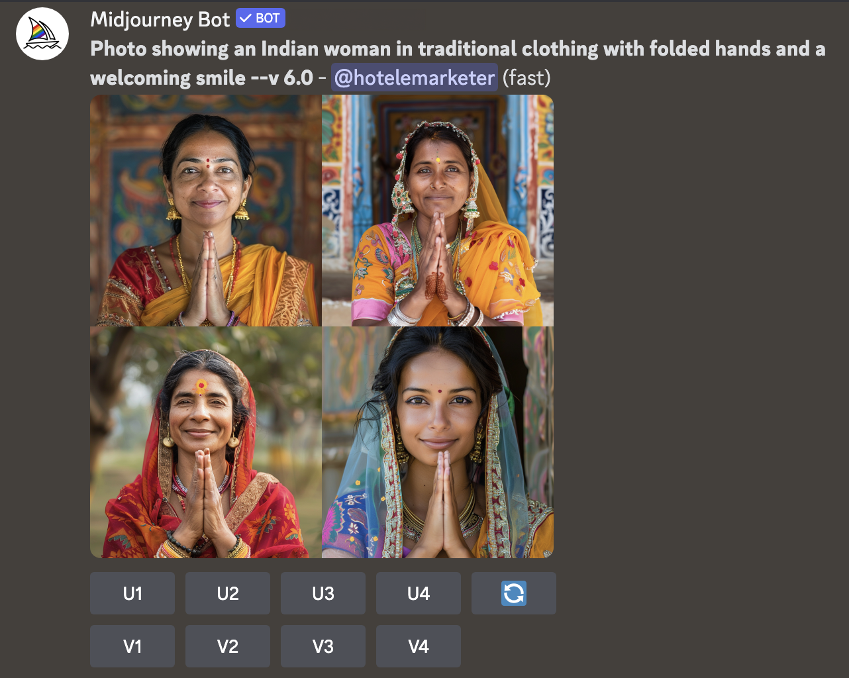View woman with orange embroidered headscarf image

coord(438,211)
